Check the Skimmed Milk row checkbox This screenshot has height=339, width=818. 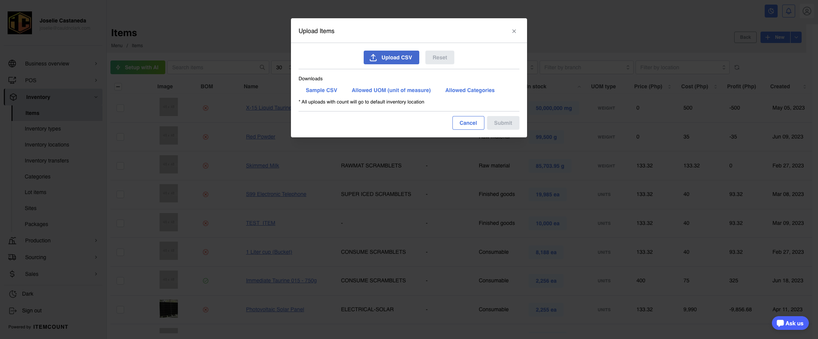click(x=120, y=166)
